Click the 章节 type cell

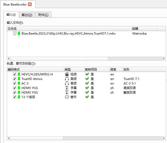[74, 97]
